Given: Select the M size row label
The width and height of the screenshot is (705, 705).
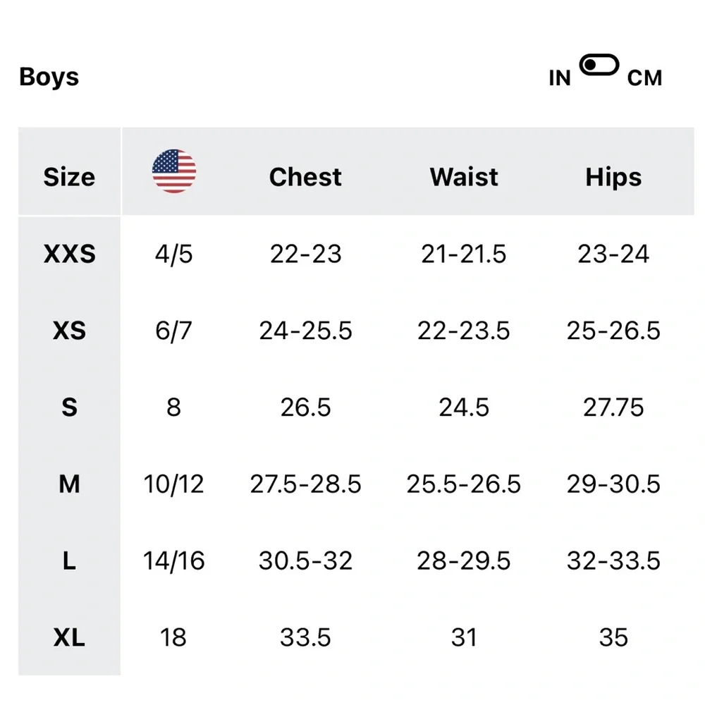Looking at the screenshot, I should [x=69, y=484].
